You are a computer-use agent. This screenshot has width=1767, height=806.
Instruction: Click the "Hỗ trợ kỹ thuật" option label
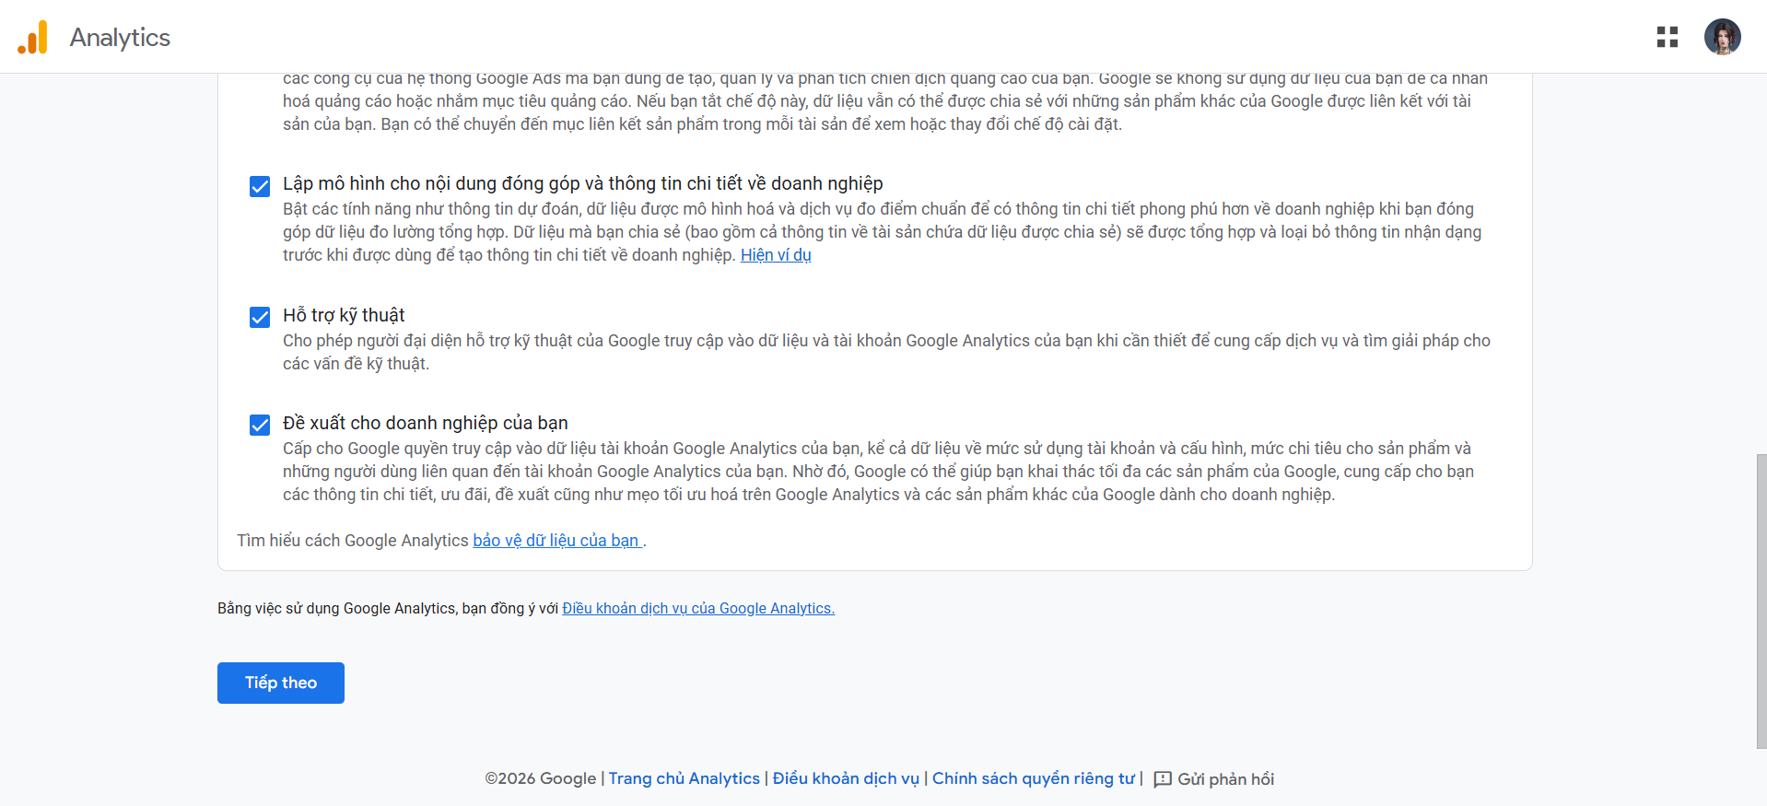pyautogui.click(x=344, y=316)
